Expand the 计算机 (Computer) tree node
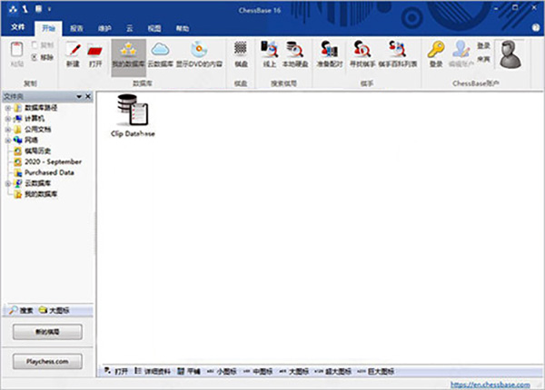The height and width of the screenshot is (390, 545). 7,119
